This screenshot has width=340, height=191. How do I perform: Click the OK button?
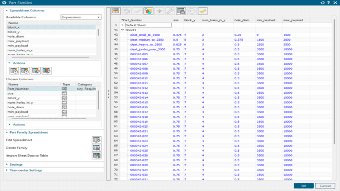click(304, 186)
